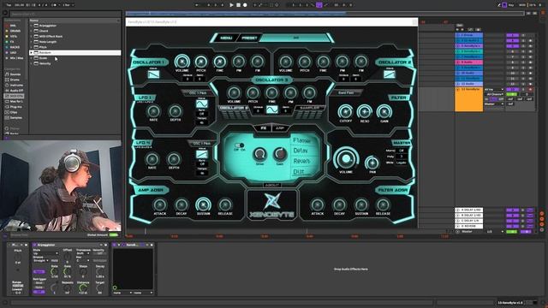Click the Filter Cutoff knob
The height and width of the screenshot is (308, 548).
tap(345, 112)
